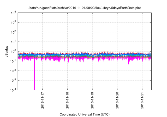Select the 2016-11-19 date tick label

click(92, 100)
